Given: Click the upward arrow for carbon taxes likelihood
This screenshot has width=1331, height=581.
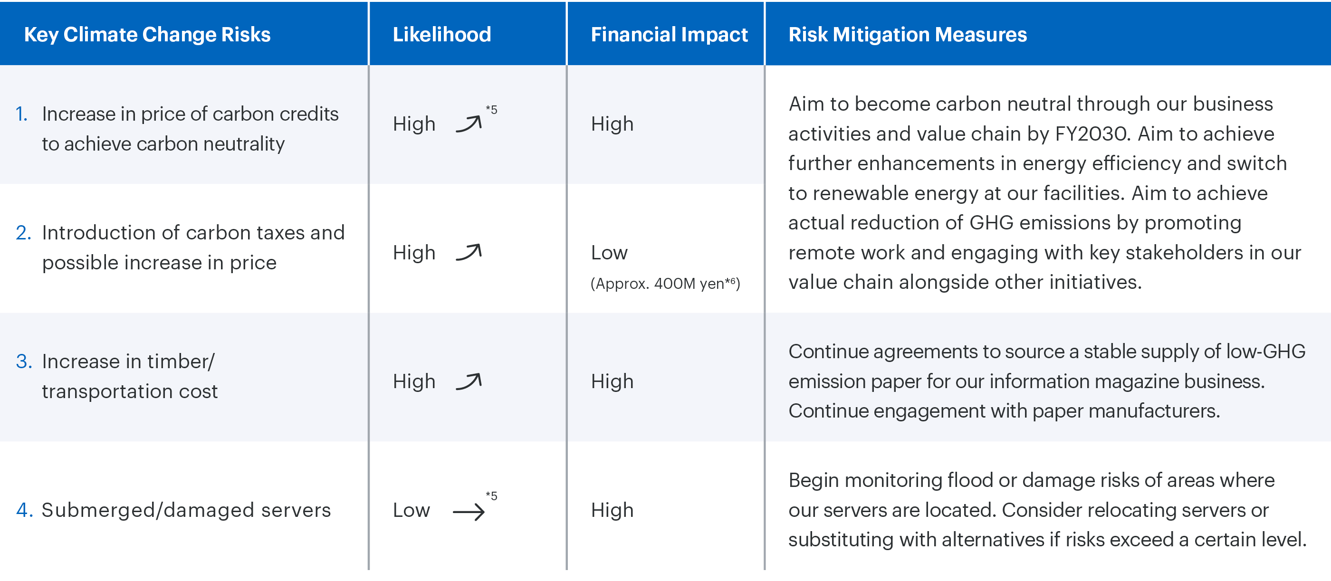Looking at the screenshot, I should coord(469,253).
